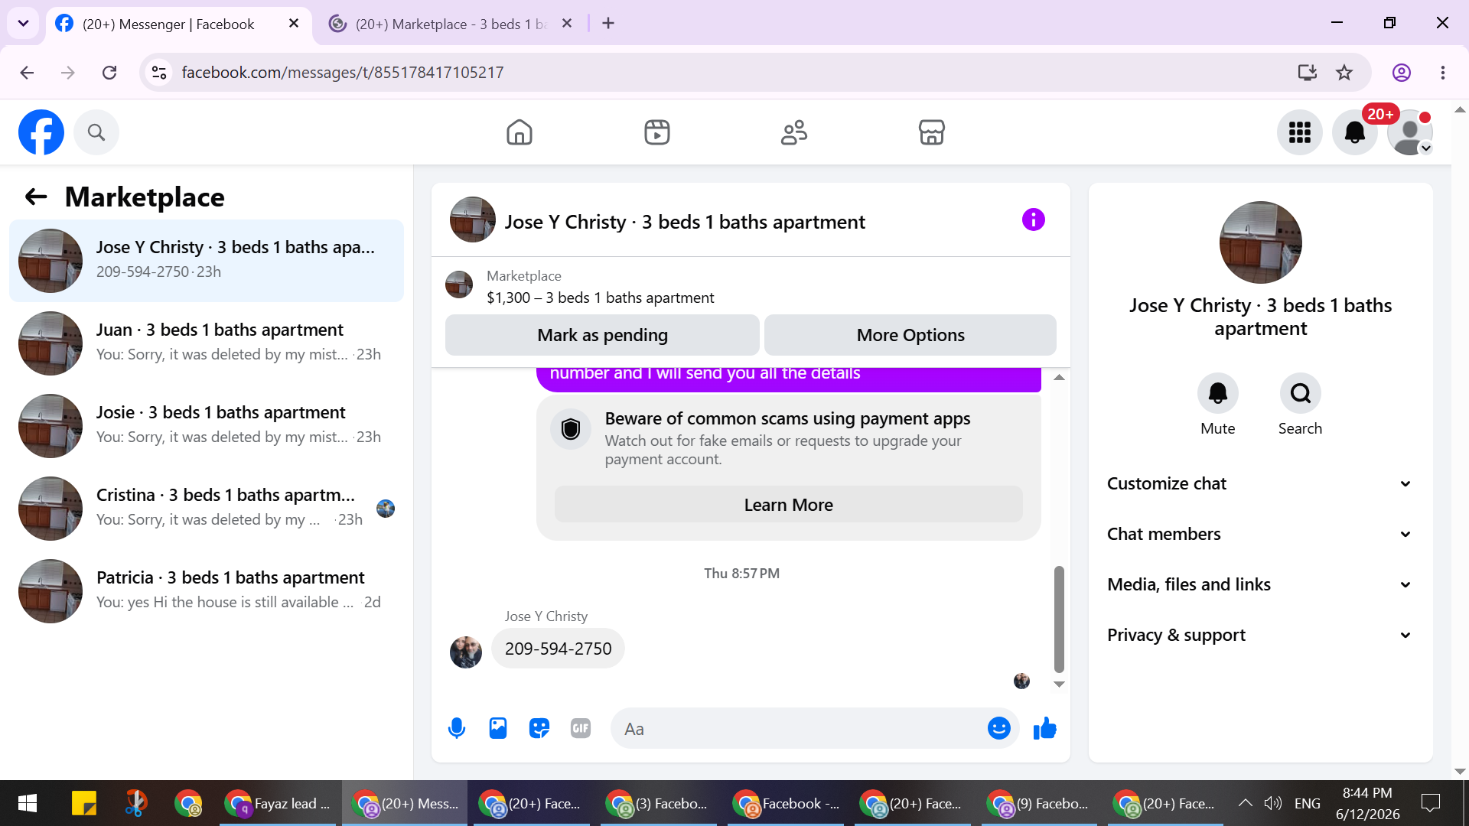Open the Marketplace storefront icon

click(x=932, y=132)
